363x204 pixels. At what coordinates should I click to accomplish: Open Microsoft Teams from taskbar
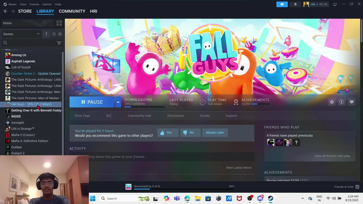click(177, 198)
